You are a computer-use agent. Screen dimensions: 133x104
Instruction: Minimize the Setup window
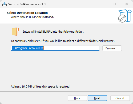(x=102, y=4)
